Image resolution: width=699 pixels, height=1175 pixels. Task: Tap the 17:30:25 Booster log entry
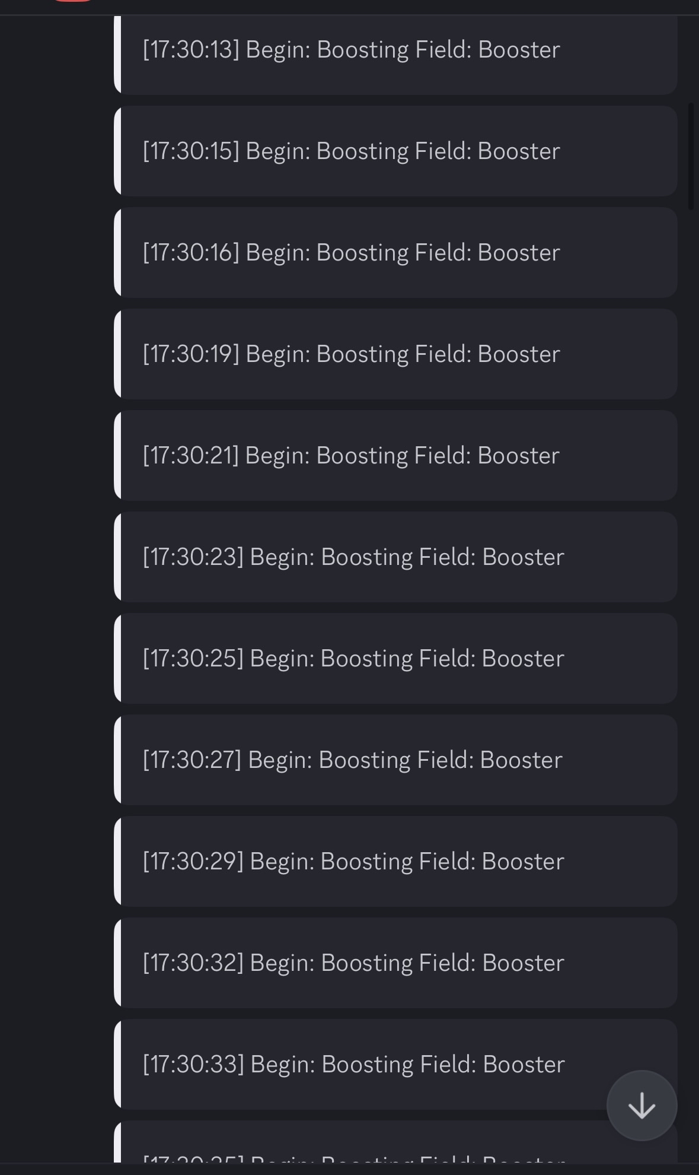coord(395,658)
